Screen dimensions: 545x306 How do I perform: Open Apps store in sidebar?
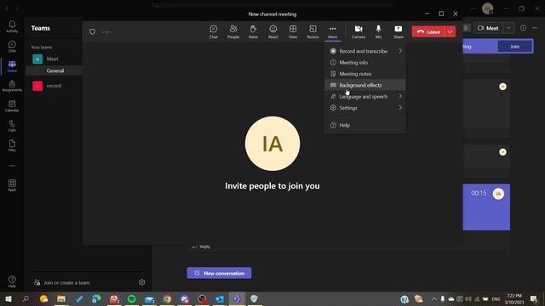coord(12,185)
